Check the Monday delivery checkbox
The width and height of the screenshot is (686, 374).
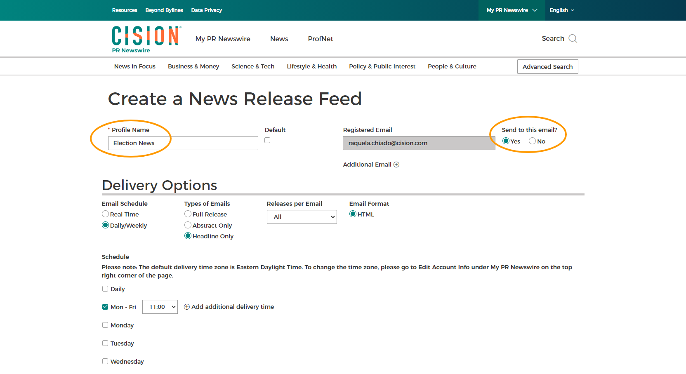pyautogui.click(x=105, y=325)
